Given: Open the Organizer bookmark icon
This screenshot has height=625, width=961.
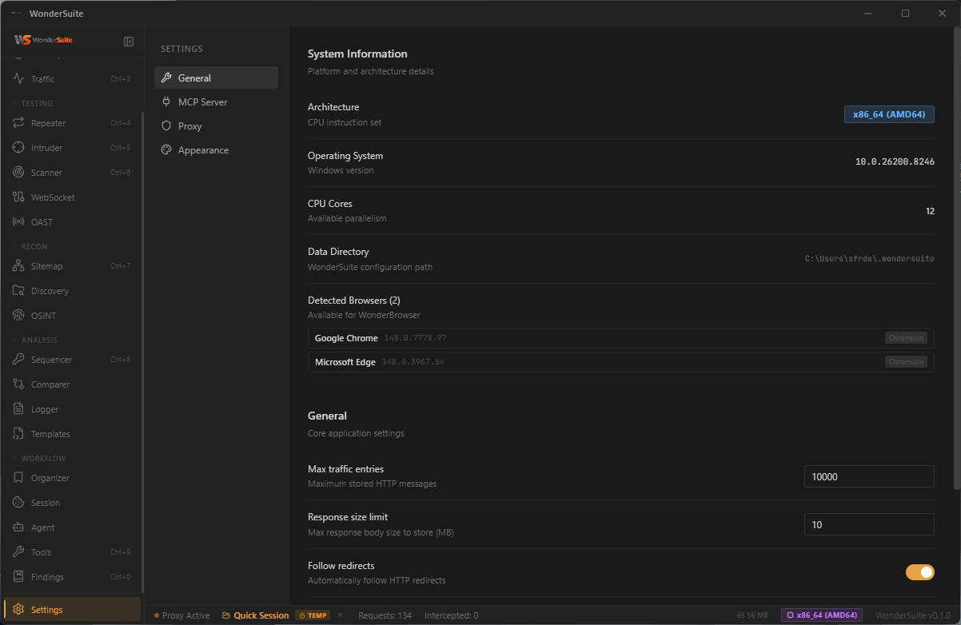Looking at the screenshot, I should click(18, 478).
